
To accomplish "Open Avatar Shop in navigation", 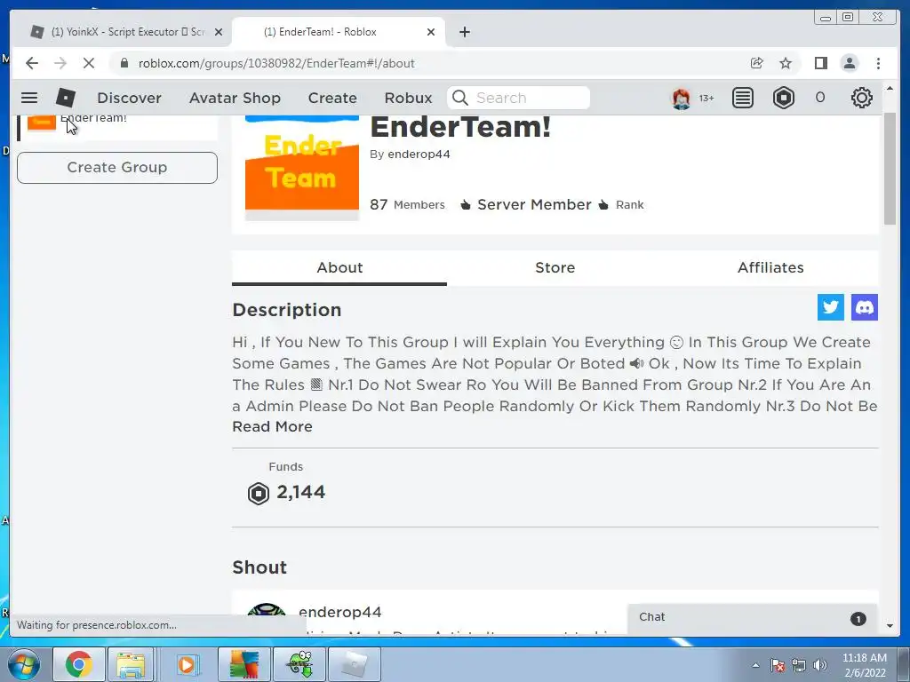I will pyautogui.click(x=235, y=98).
